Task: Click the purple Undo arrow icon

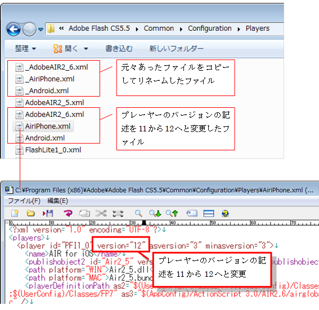Action: (x=68, y=213)
